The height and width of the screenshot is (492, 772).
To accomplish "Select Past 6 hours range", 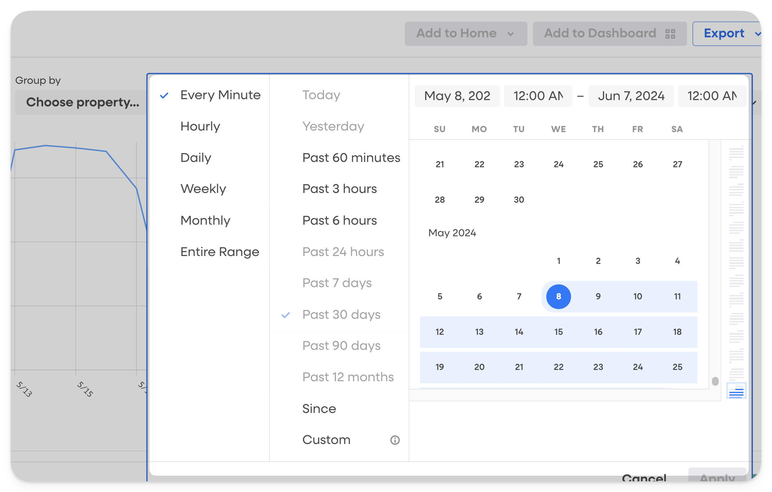I will pyautogui.click(x=339, y=221).
